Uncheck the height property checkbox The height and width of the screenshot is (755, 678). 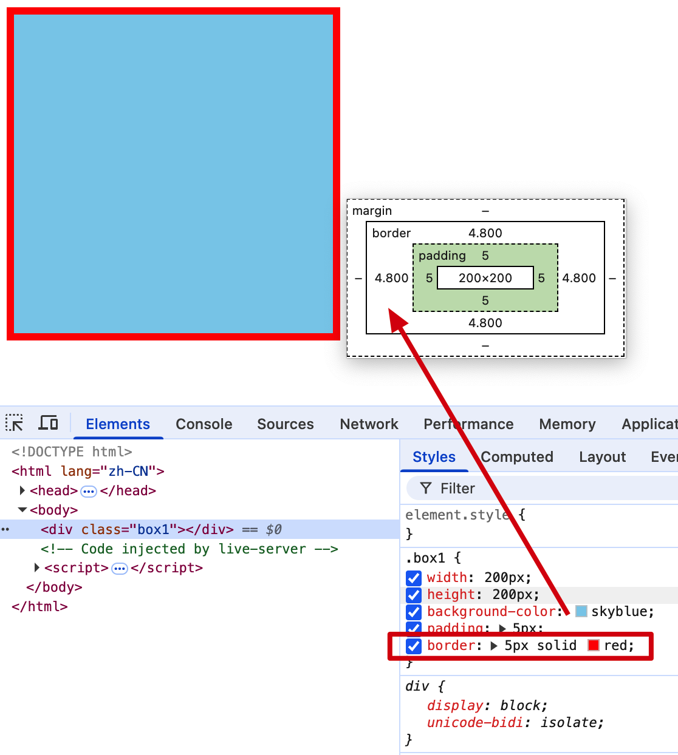[414, 595]
